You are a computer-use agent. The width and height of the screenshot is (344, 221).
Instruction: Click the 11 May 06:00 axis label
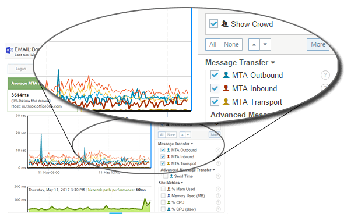click(49, 172)
